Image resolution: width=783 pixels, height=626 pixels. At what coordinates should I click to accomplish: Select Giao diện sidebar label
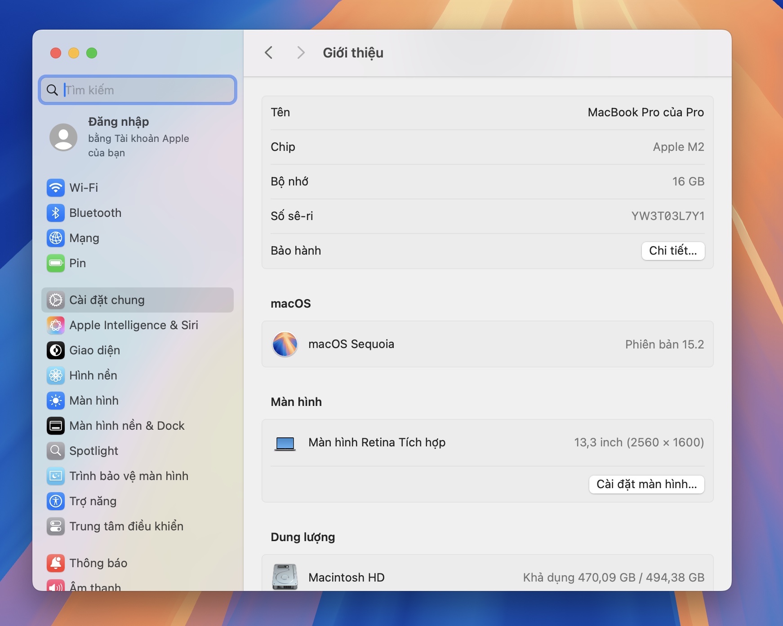(x=94, y=350)
